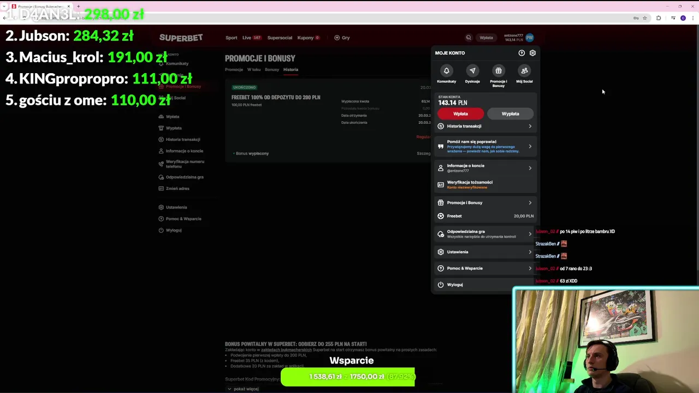This screenshot has width=699, height=393.
Task: Click the 'Bonus wypłacony' status text
Action: click(251, 153)
